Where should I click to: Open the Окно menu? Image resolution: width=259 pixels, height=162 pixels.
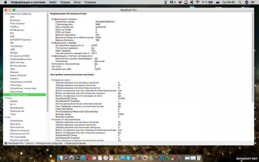[x=77, y=2]
